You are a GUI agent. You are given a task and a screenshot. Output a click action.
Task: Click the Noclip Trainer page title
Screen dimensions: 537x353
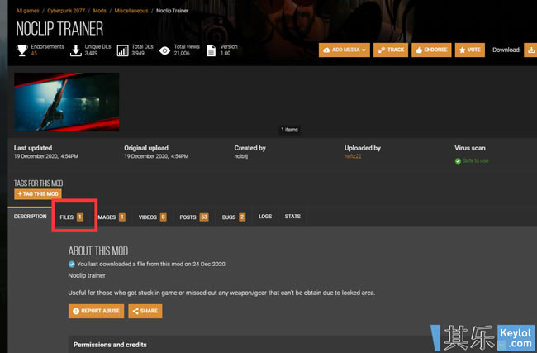[59, 29]
